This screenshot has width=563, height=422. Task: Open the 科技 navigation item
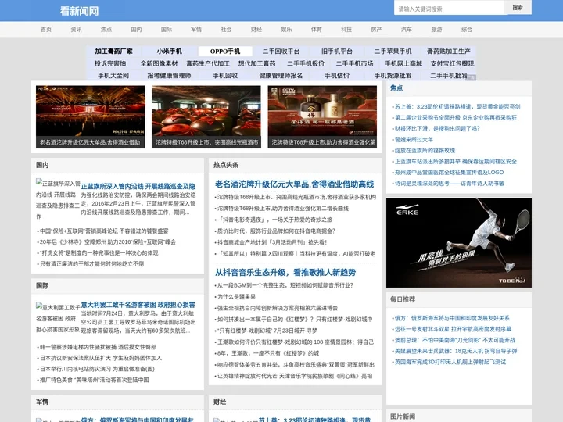pyautogui.click(x=346, y=30)
